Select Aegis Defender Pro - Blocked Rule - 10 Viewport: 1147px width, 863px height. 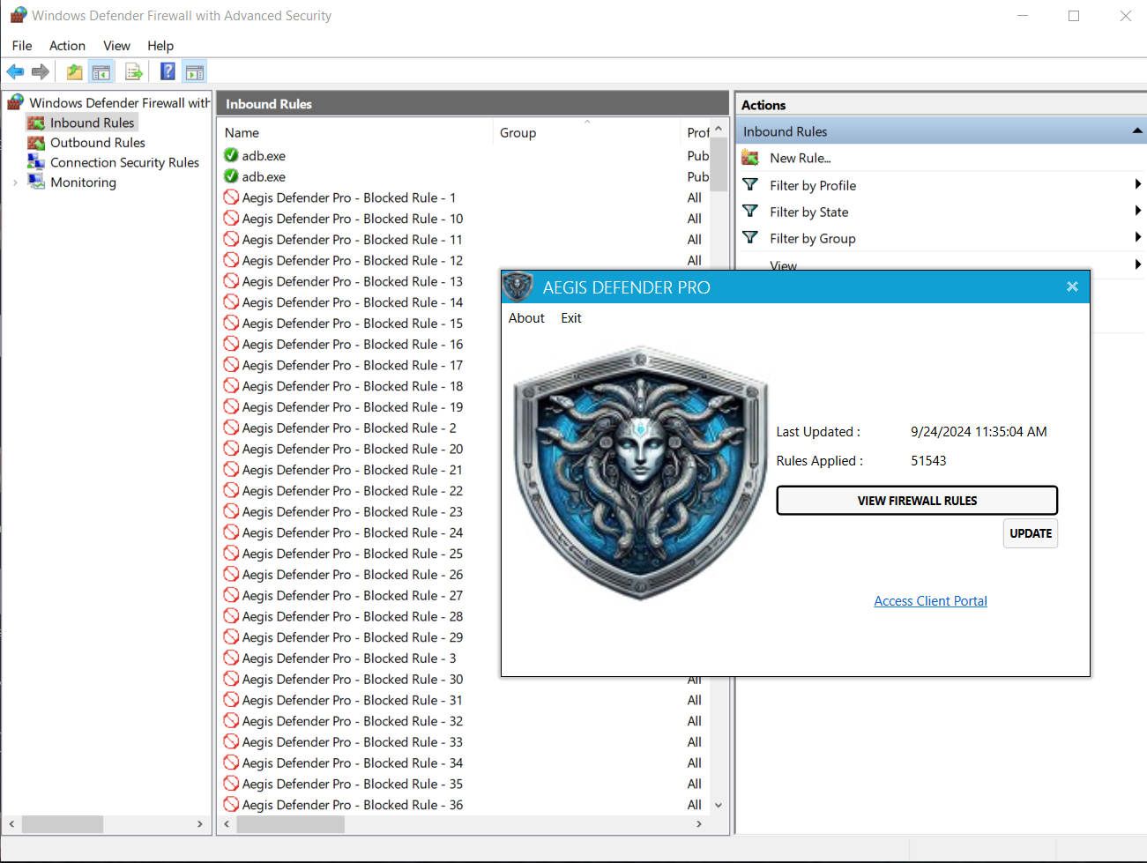point(352,219)
